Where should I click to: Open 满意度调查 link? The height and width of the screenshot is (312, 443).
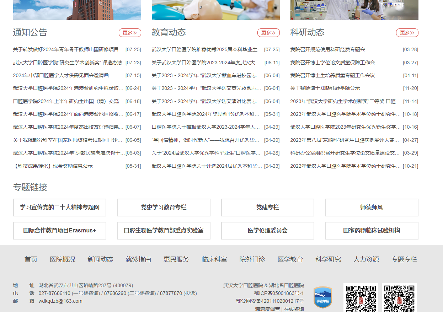[267, 309]
